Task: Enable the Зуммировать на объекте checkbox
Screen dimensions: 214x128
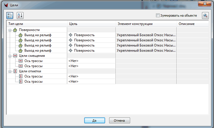Action: tap(157, 15)
